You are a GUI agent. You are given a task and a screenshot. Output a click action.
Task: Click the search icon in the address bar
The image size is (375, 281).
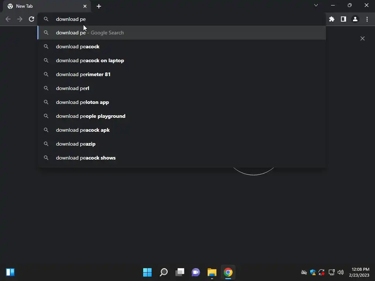coord(46,19)
